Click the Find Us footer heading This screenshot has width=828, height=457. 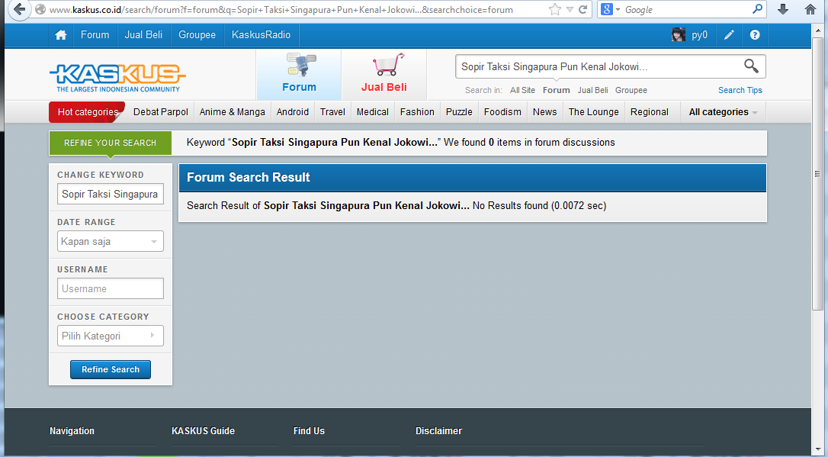click(309, 431)
